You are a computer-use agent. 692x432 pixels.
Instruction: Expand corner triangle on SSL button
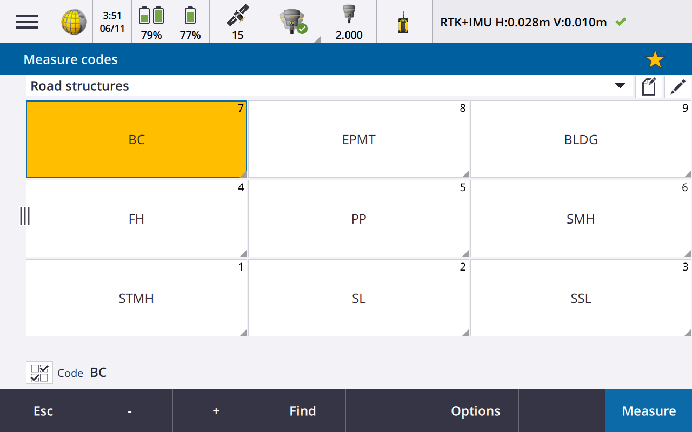(687, 333)
